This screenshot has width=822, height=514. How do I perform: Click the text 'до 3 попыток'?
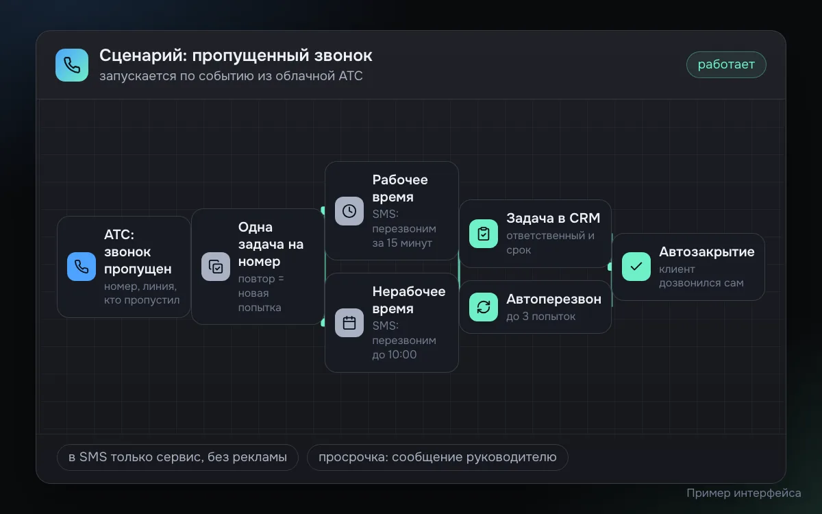[x=541, y=317]
